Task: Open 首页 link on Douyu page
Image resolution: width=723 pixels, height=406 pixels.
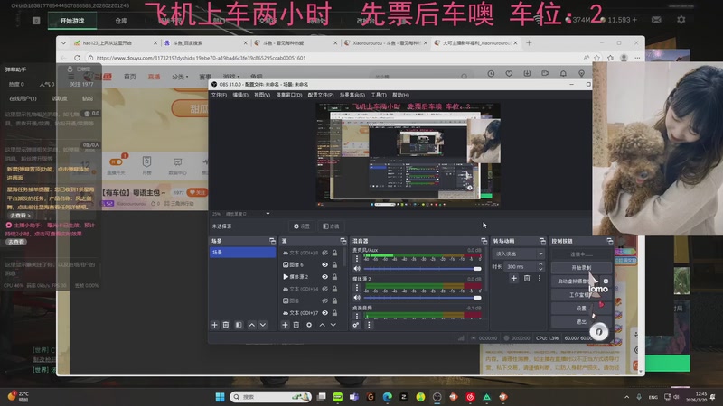Action: click(x=130, y=77)
